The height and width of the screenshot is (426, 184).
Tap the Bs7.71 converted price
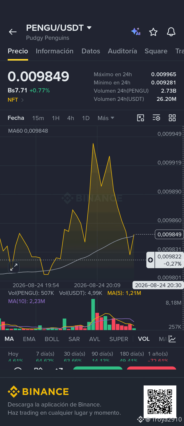point(17,90)
